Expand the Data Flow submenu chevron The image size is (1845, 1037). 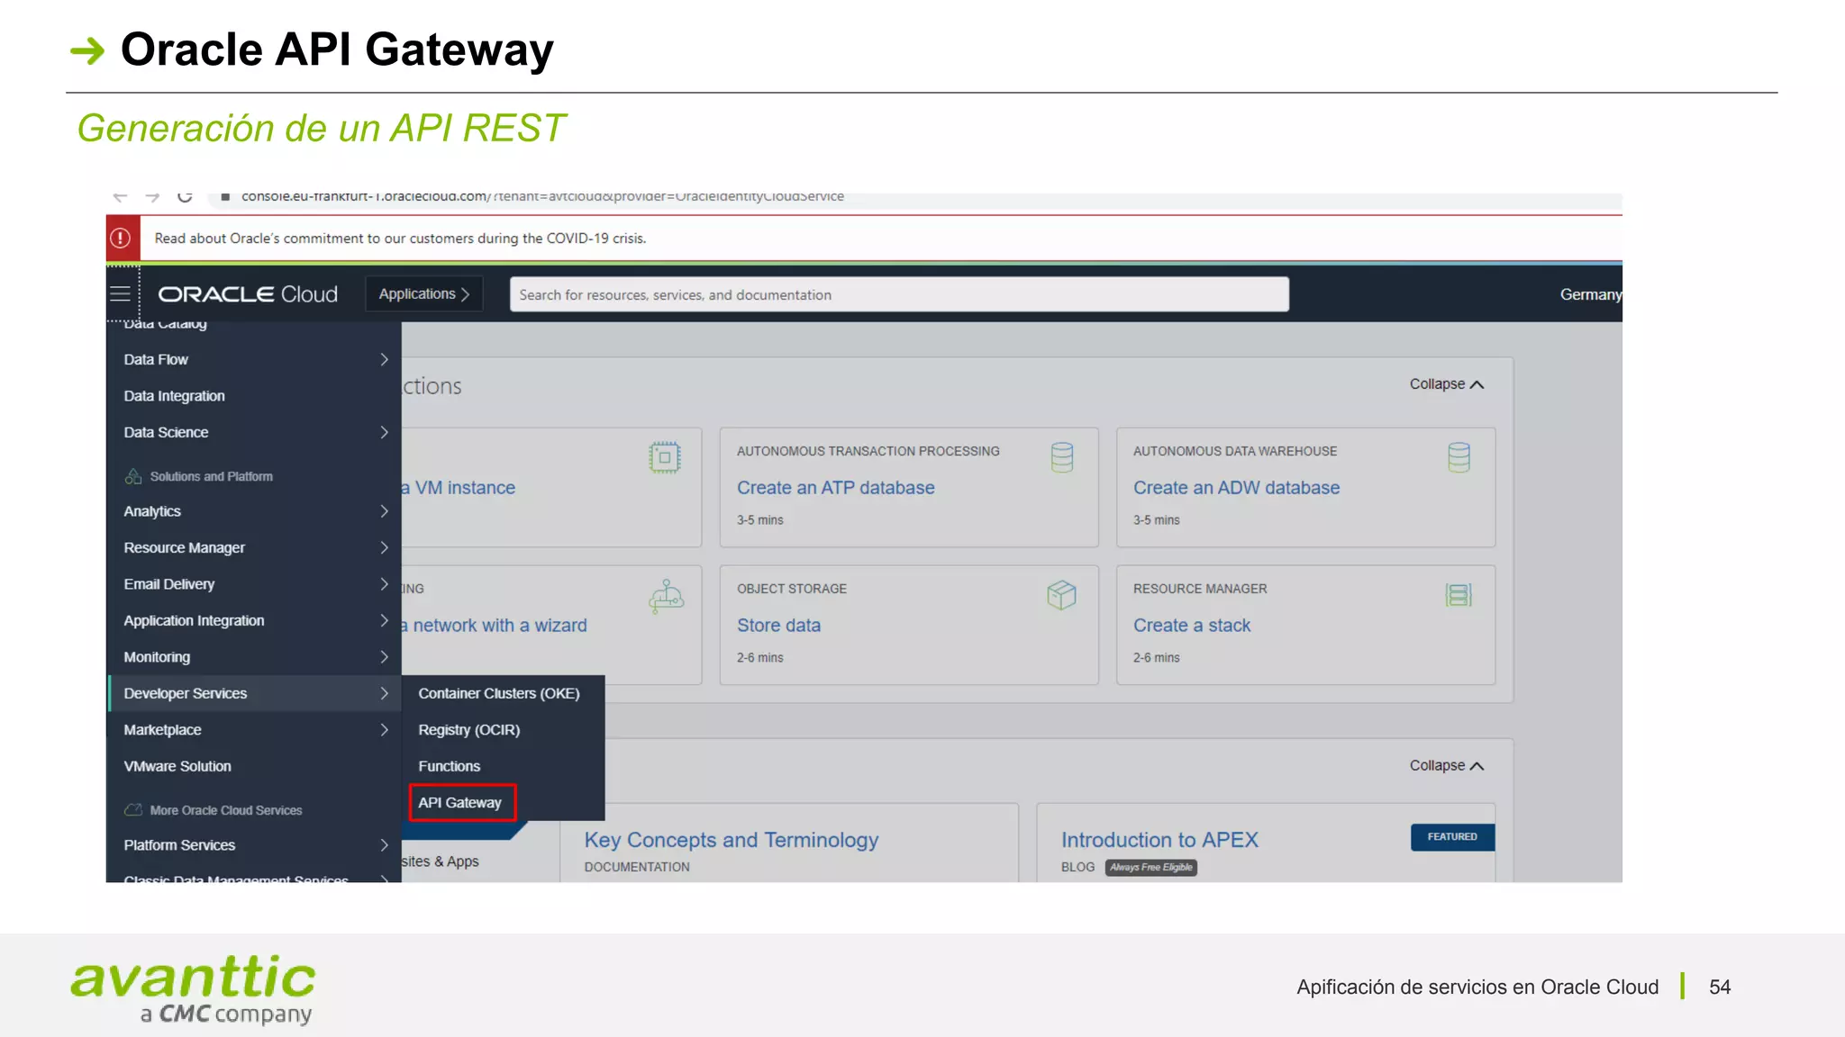[x=384, y=359]
